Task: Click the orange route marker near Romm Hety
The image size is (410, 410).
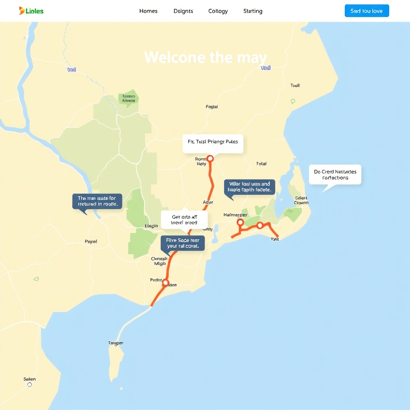Action: (210, 159)
